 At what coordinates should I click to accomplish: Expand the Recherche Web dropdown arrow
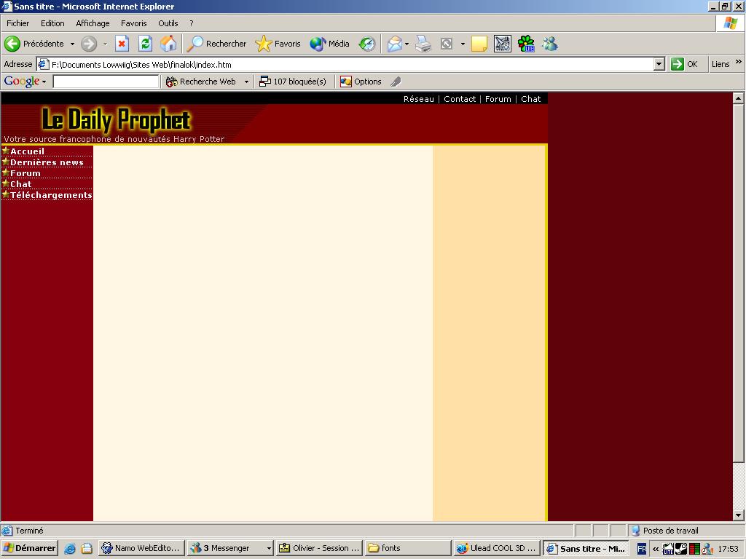246,82
